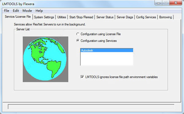Viewport: 184px width, 114px height.
Task: Switch to the Config Services tab
Action: 146,17
